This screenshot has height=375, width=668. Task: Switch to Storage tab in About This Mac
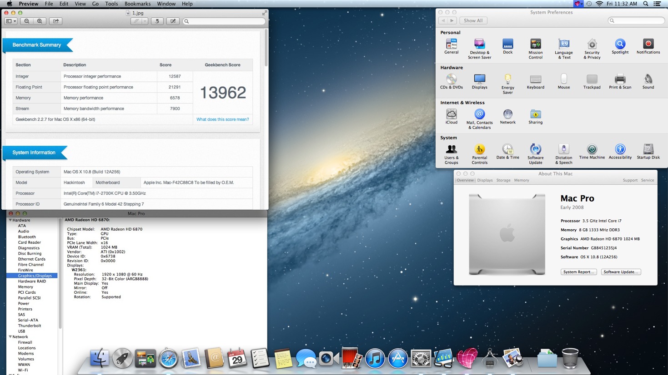(503, 180)
